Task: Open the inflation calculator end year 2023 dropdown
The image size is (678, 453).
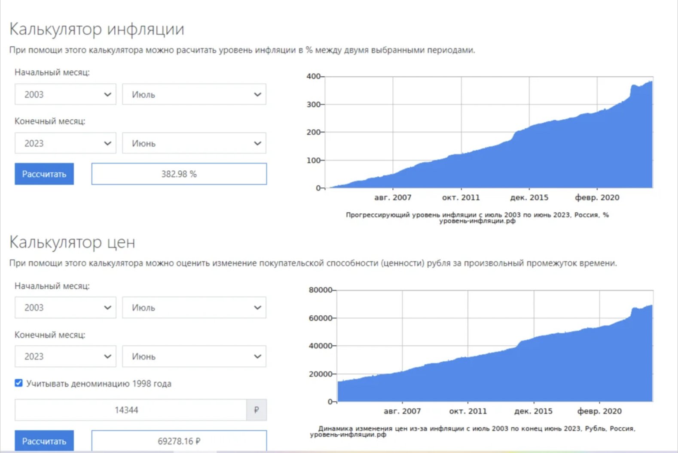Action: click(x=65, y=143)
